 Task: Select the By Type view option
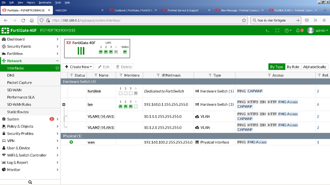coord(276,67)
